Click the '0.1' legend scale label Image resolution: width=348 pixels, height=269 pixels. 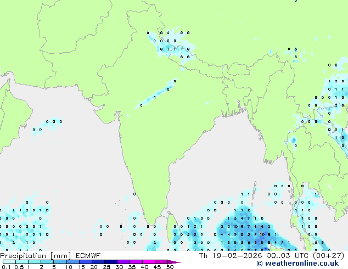[7, 267]
